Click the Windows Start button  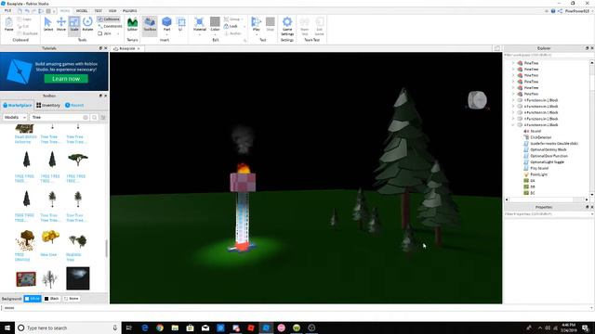point(7,328)
